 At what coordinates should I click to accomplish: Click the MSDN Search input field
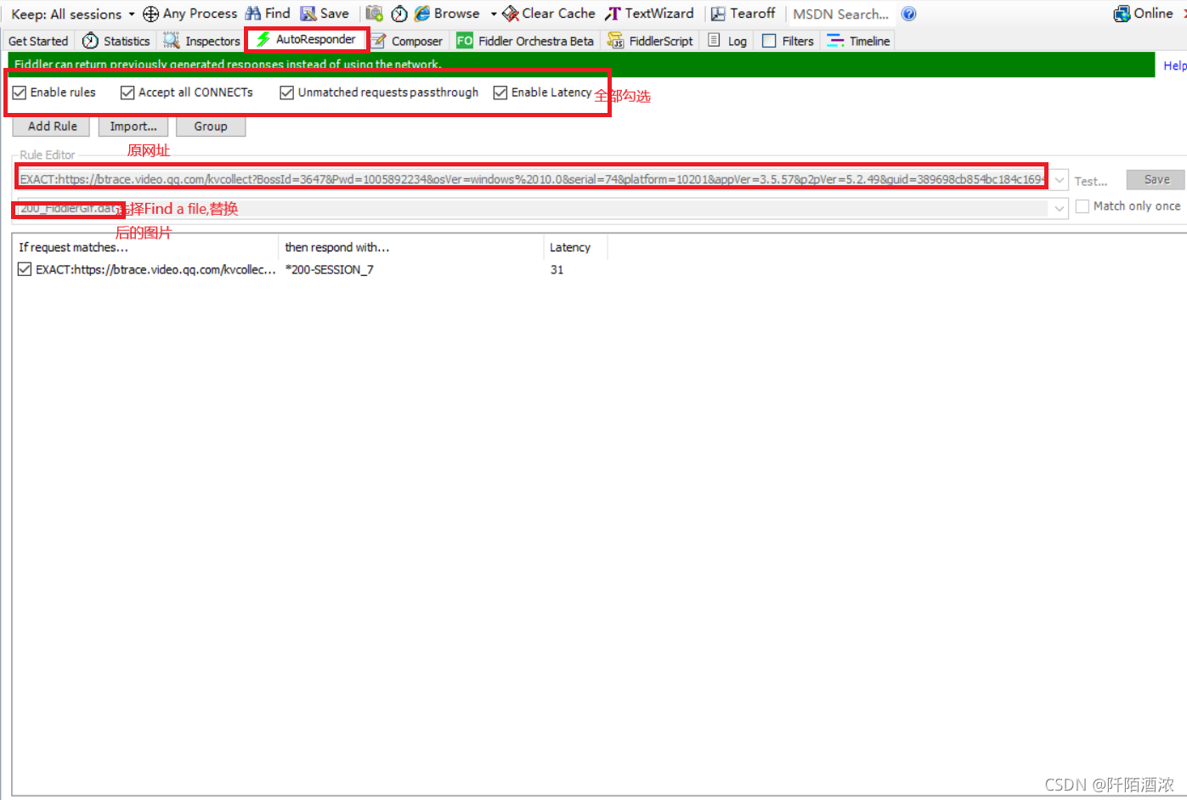point(840,14)
